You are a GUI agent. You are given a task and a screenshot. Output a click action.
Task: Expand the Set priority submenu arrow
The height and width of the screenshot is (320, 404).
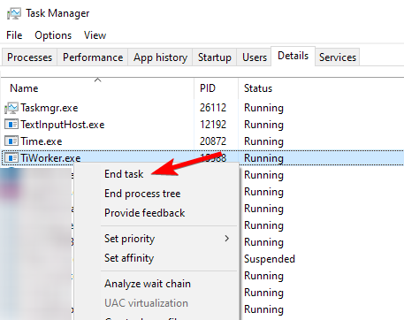pyautogui.click(x=226, y=239)
